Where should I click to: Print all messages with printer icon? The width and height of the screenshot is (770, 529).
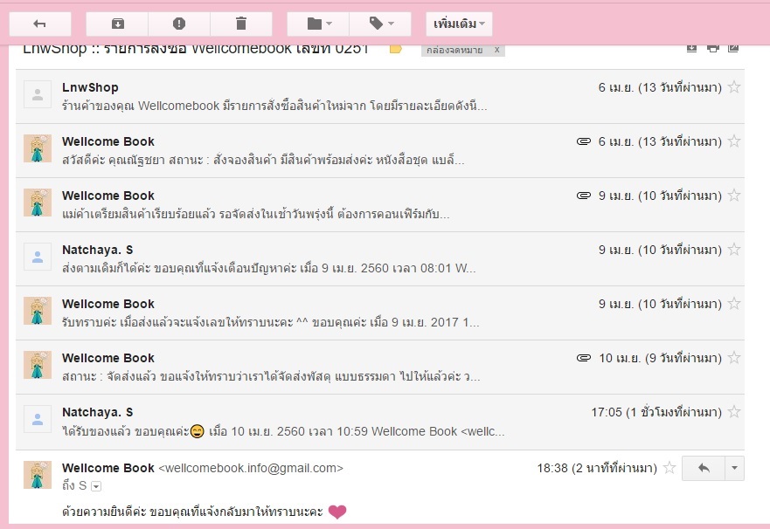[713, 48]
